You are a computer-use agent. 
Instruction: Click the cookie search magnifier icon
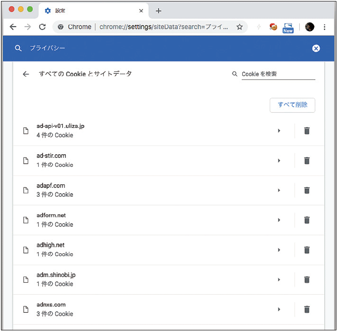point(234,74)
